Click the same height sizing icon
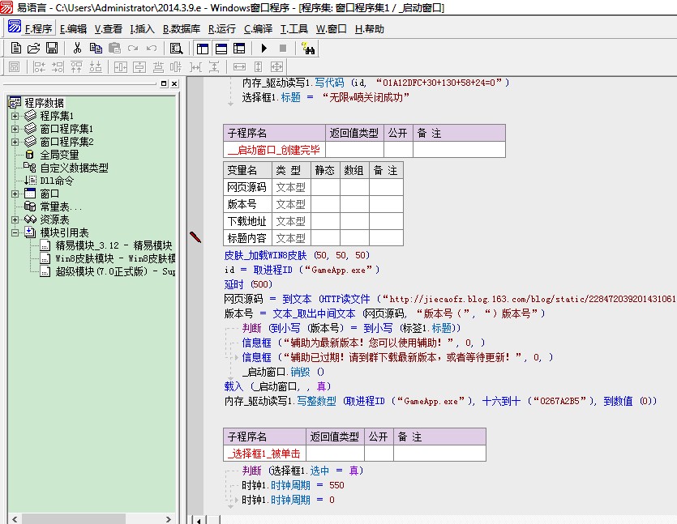The height and width of the screenshot is (524, 677). [258, 67]
